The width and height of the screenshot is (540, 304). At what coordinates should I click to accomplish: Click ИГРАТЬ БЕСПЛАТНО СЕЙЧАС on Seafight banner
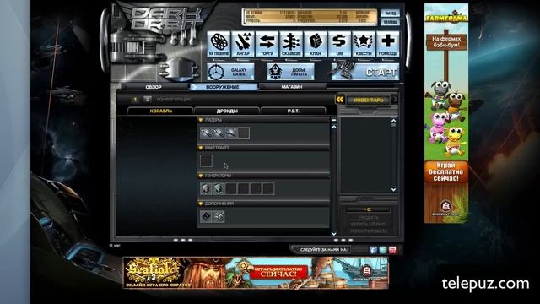[278, 272]
